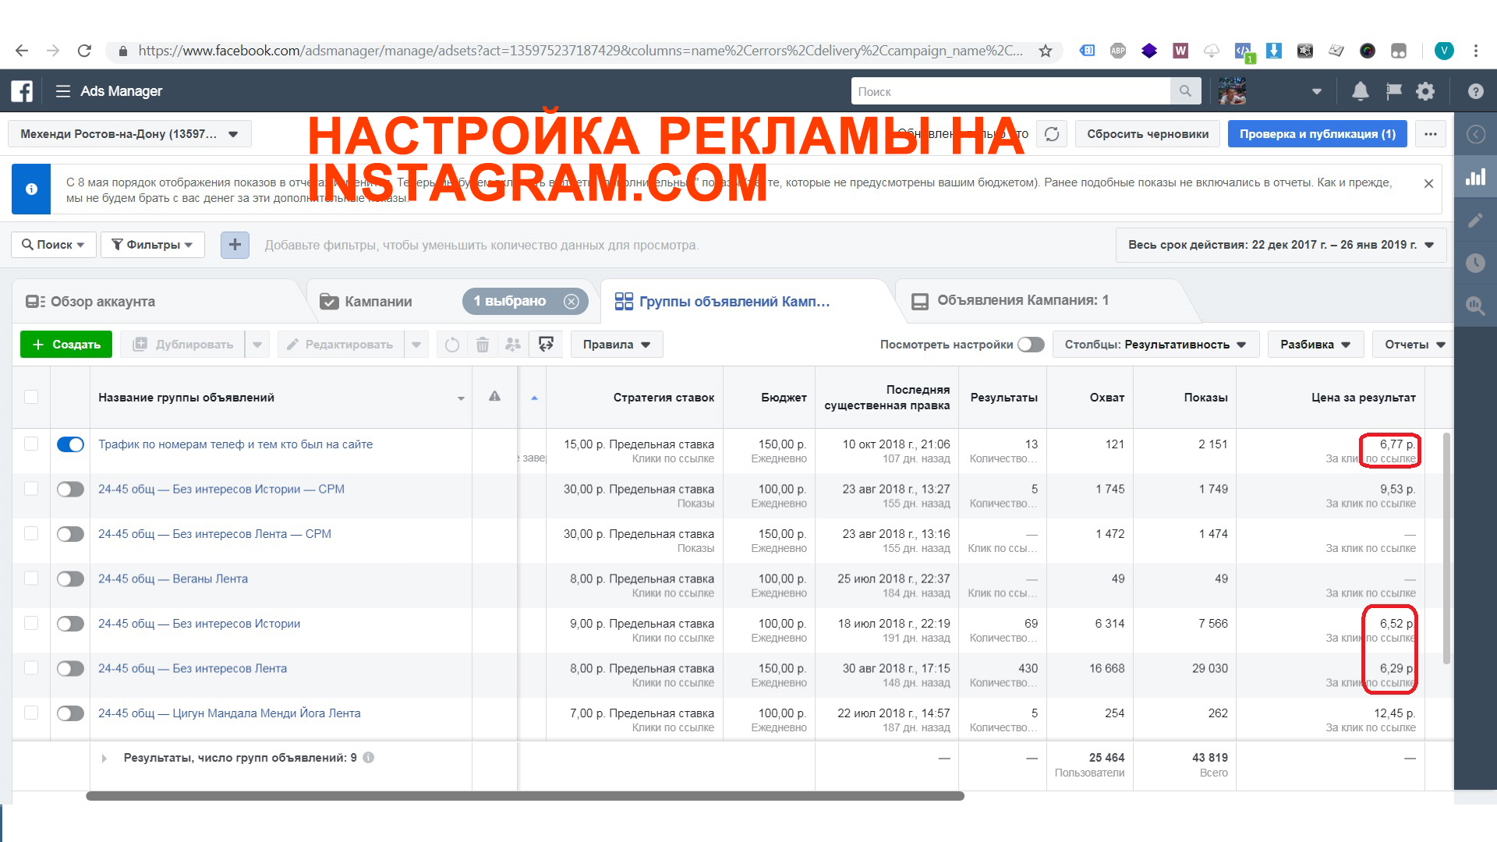Open the Объявления Кампания: 1 tab
Image resolution: width=1497 pixels, height=842 pixels.
pyautogui.click(x=1021, y=301)
